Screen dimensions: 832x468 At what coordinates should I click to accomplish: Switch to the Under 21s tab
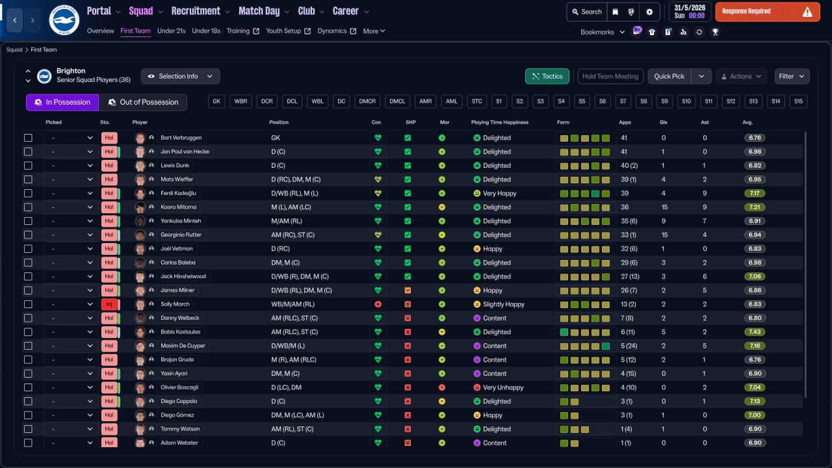(171, 31)
